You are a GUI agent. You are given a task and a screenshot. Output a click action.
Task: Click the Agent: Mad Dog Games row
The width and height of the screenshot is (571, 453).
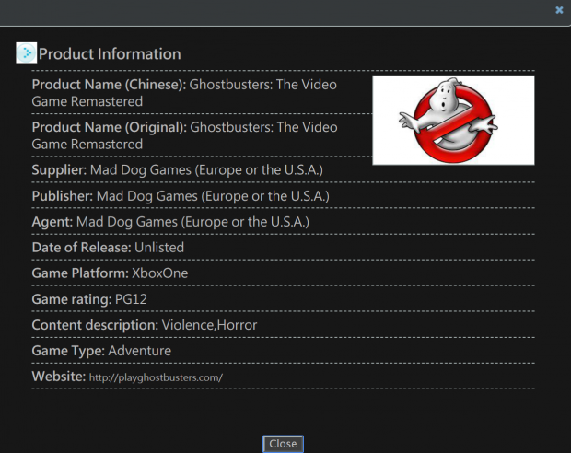(x=170, y=222)
